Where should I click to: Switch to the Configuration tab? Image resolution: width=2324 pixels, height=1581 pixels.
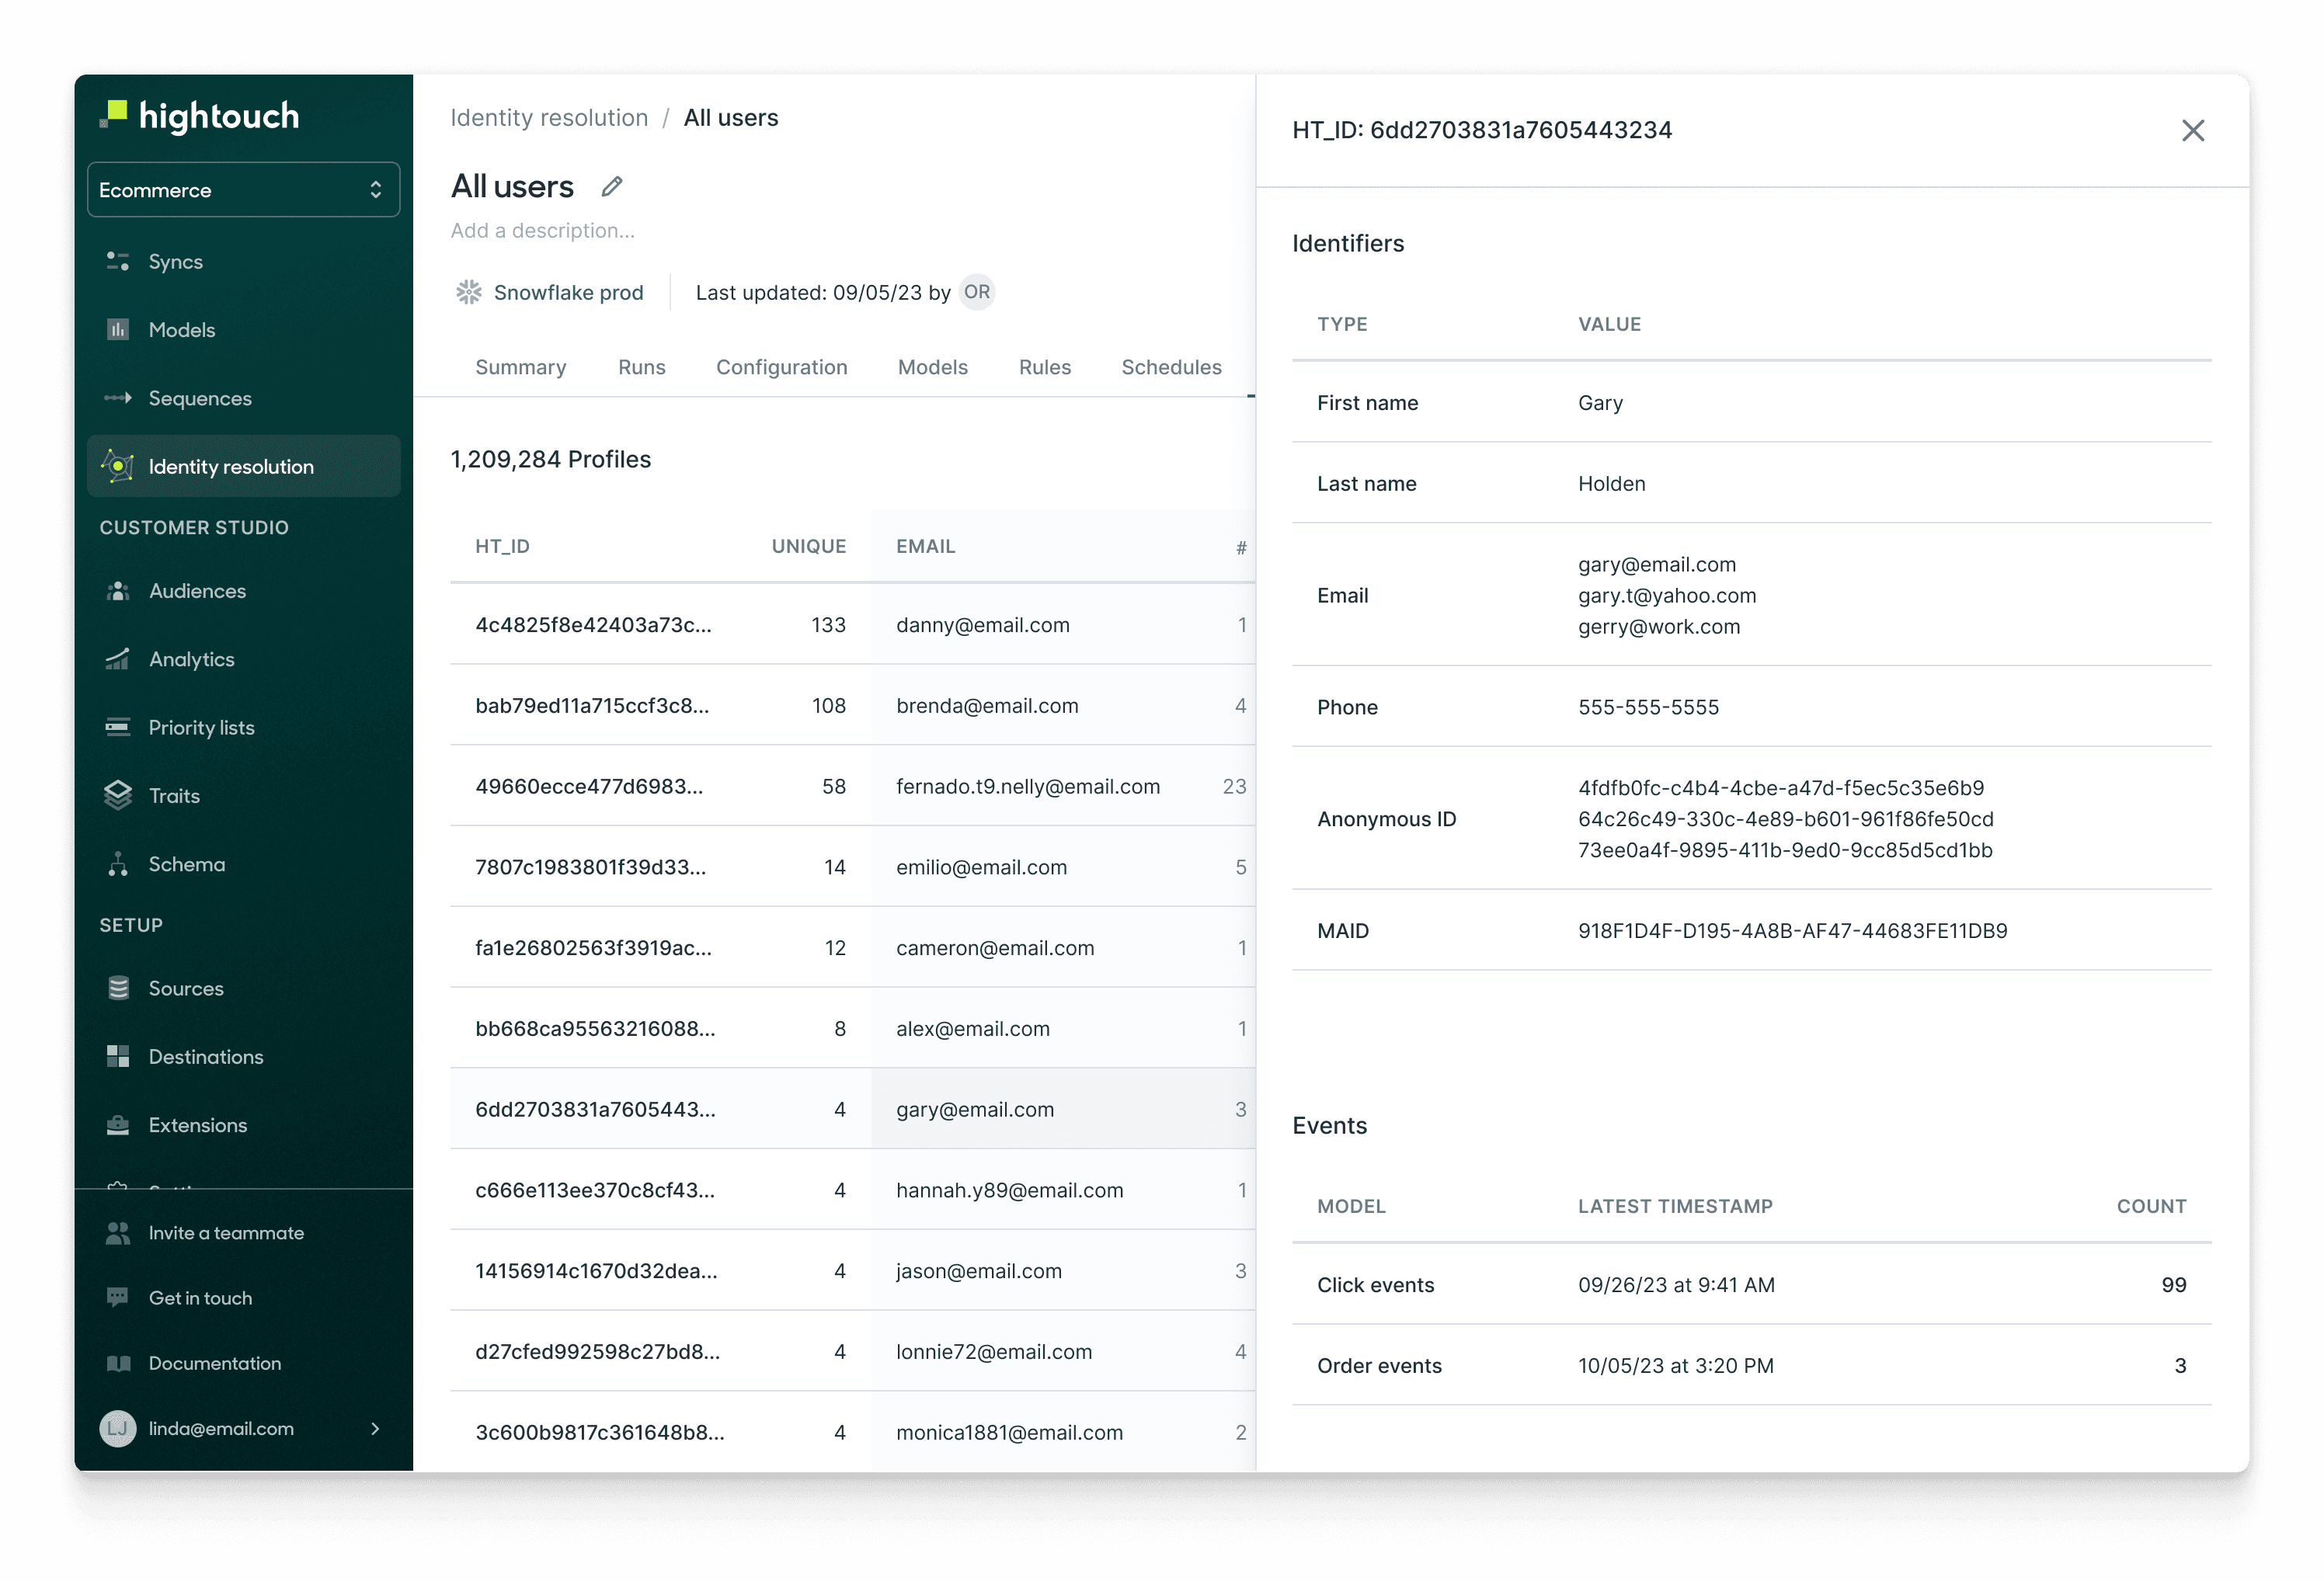pyautogui.click(x=781, y=365)
